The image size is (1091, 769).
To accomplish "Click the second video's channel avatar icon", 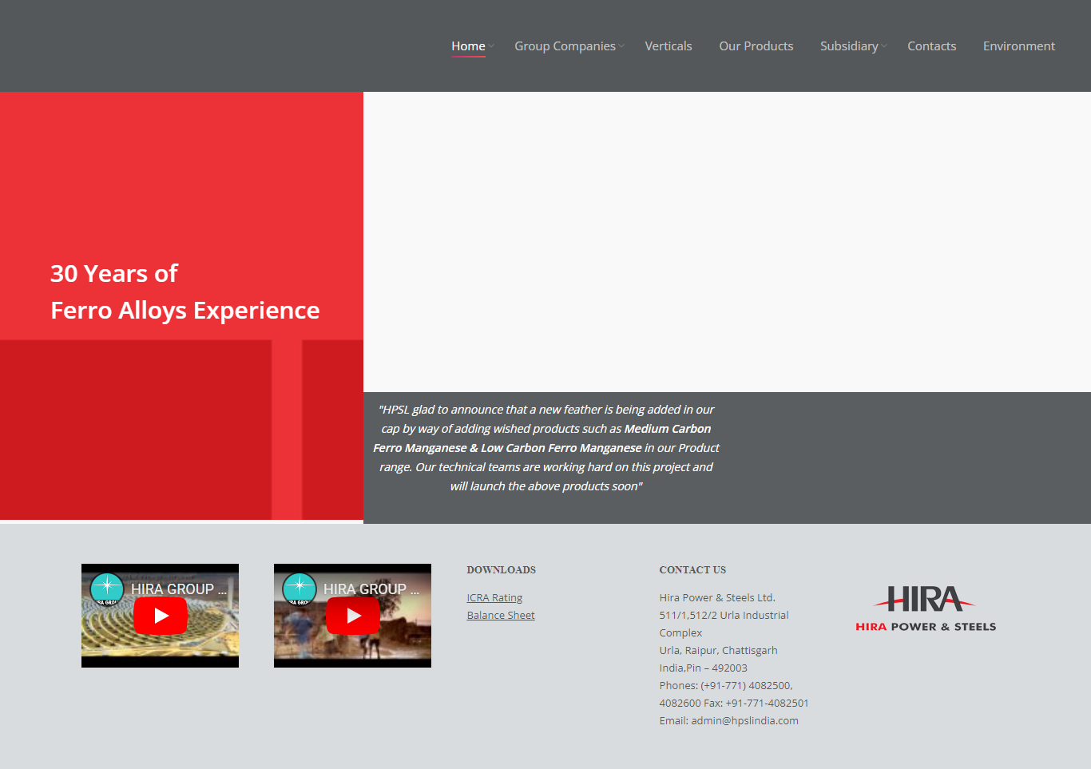I will pyautogui.click(x=300, y=589).
